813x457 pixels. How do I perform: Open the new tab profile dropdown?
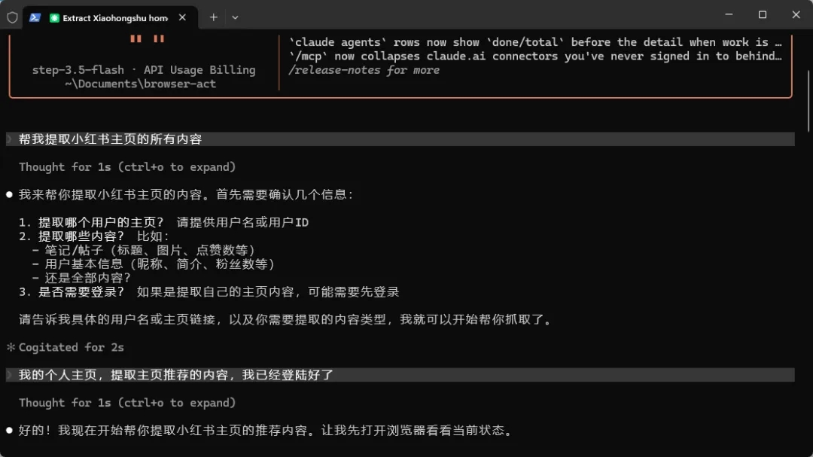point(235,17)
